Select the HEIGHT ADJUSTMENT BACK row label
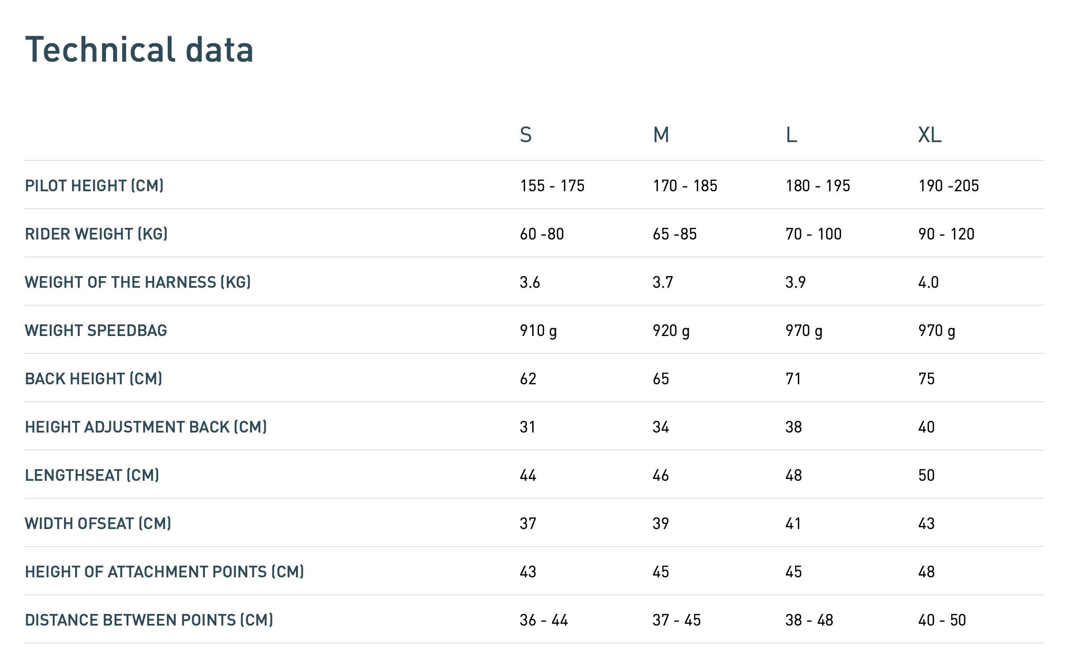 coord(146,427)
